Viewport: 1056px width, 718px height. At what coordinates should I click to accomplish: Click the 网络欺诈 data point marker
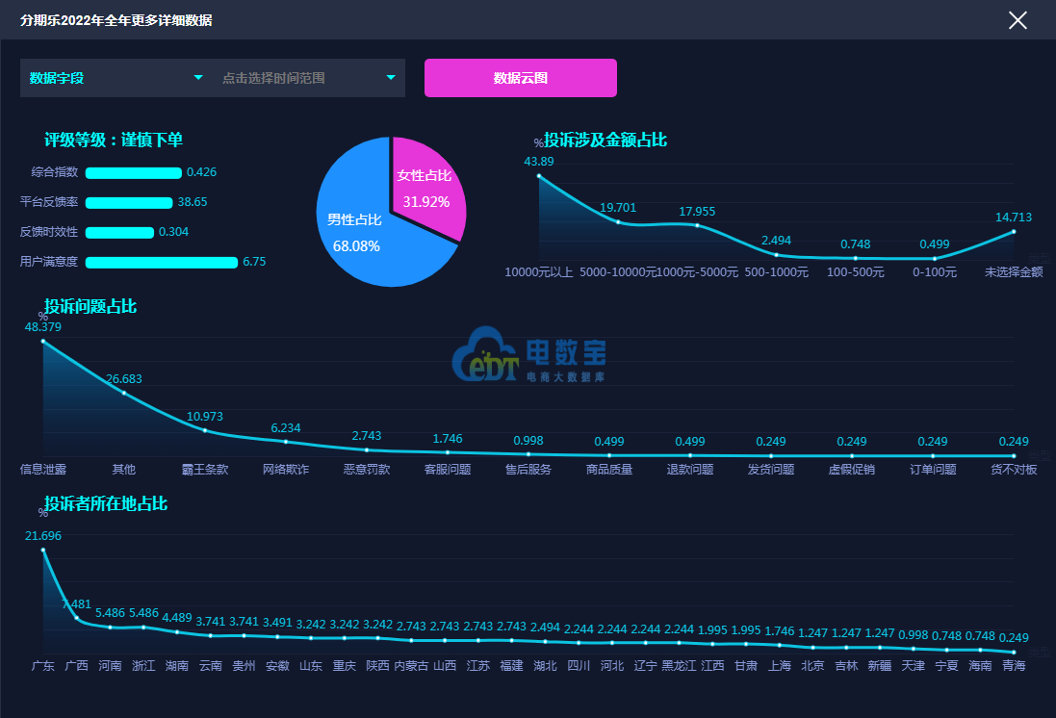[x=286, y=442]
